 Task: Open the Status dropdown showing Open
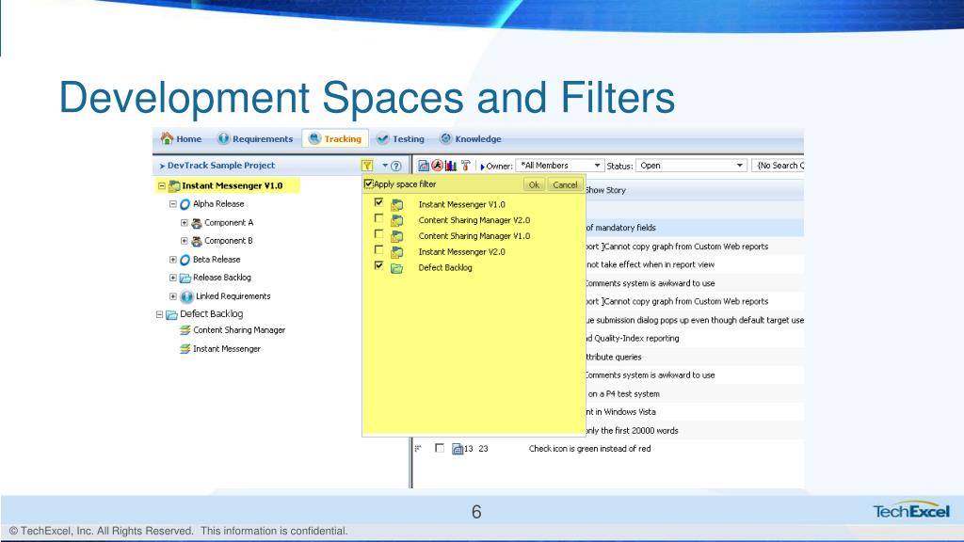pos(691,166)
